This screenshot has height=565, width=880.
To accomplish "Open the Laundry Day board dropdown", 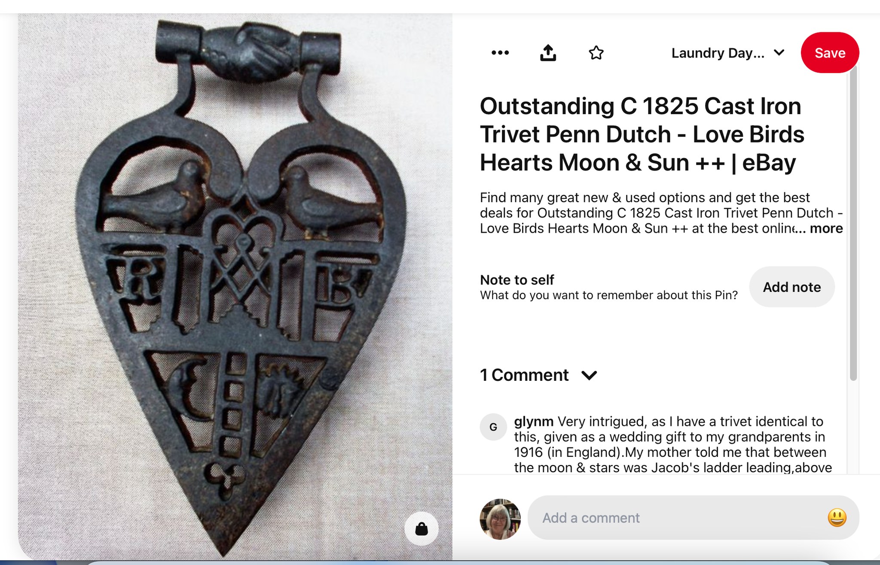I will (x=728, y=53).
